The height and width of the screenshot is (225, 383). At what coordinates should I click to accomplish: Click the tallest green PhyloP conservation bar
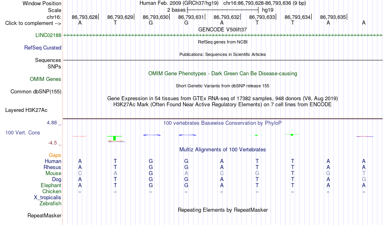114,138
